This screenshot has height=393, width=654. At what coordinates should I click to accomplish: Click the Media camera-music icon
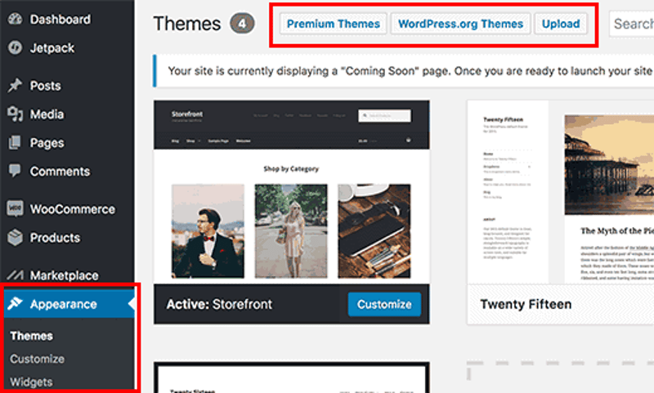[x=15, y=114]
